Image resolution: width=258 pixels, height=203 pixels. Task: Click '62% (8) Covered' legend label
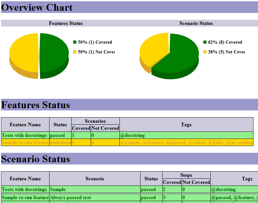click(x=225, y=42)
